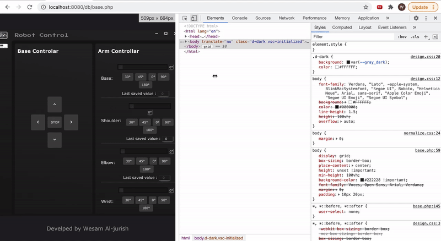Open the Network tab
The width and height of the screenshot is (441, 241).
click(x=287, y=18)
